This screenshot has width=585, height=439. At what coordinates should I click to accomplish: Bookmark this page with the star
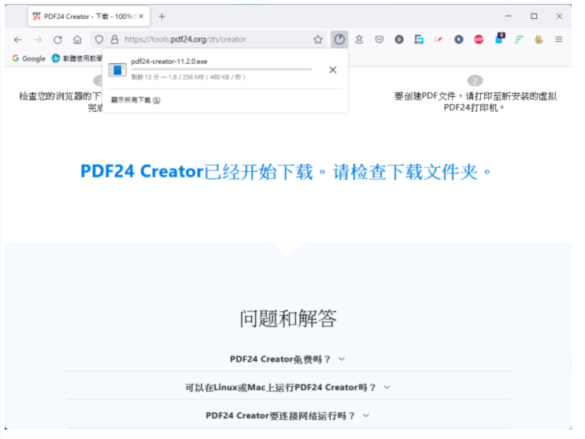pos(318,39)
